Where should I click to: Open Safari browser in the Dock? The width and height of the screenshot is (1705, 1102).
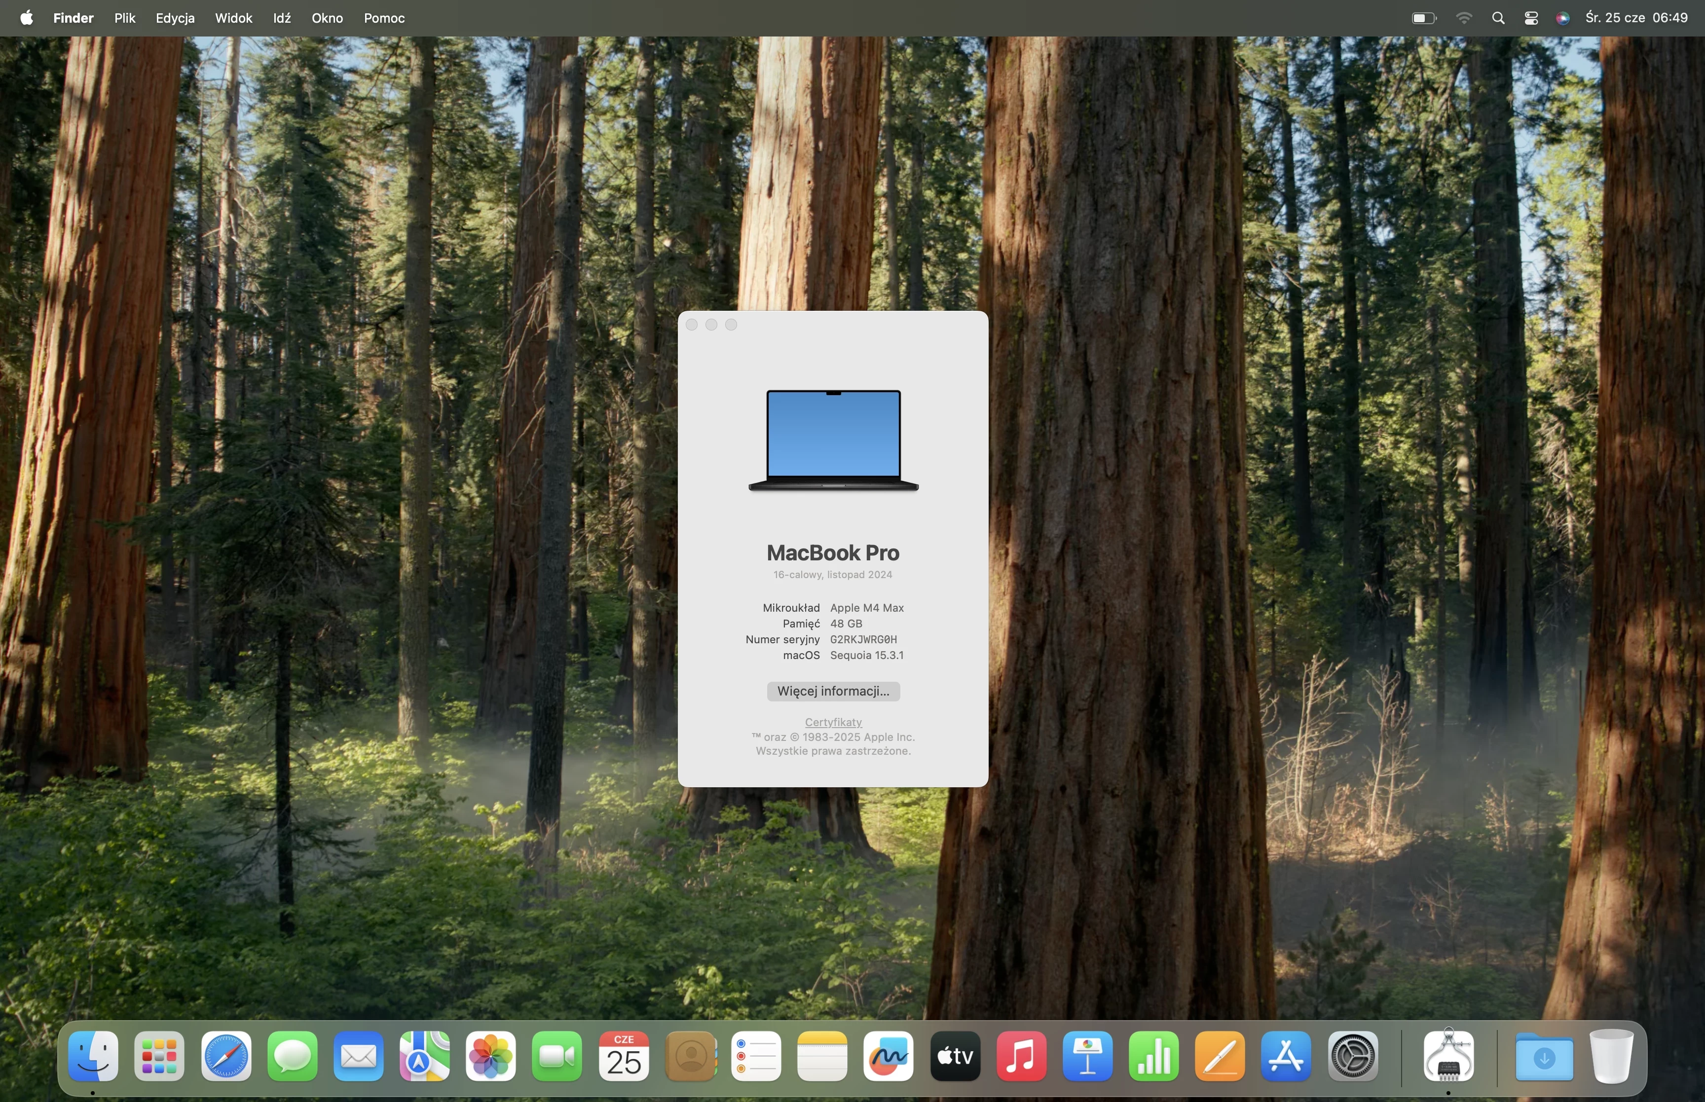coord(226,1056)
